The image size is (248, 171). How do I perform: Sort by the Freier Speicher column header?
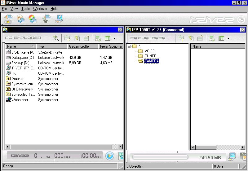111,46
